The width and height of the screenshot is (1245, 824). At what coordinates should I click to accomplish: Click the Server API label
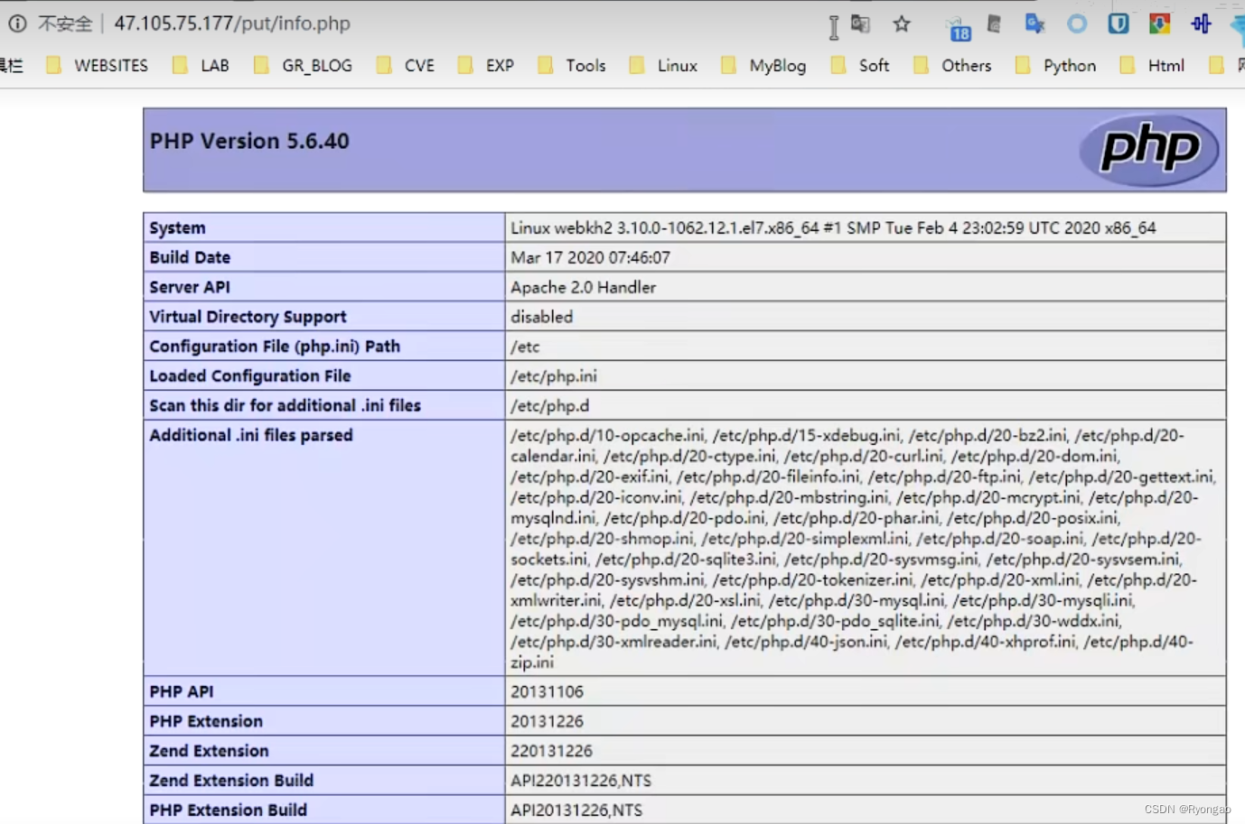pos(190,287)
